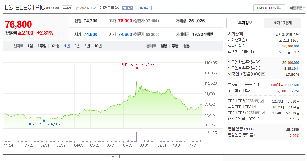
Task: Click the 1.43% dividend yield value
Action: [295, 119]
